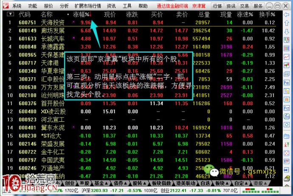The width and height of the screenshot is (293, 196).
Task: Switch to the 港美联动 tab
Action: [x=186, y=183]
